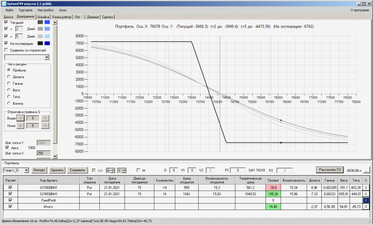373x225 pixels.
Task: Pick black swatch for На экспирацию
Action: point(40,43)
